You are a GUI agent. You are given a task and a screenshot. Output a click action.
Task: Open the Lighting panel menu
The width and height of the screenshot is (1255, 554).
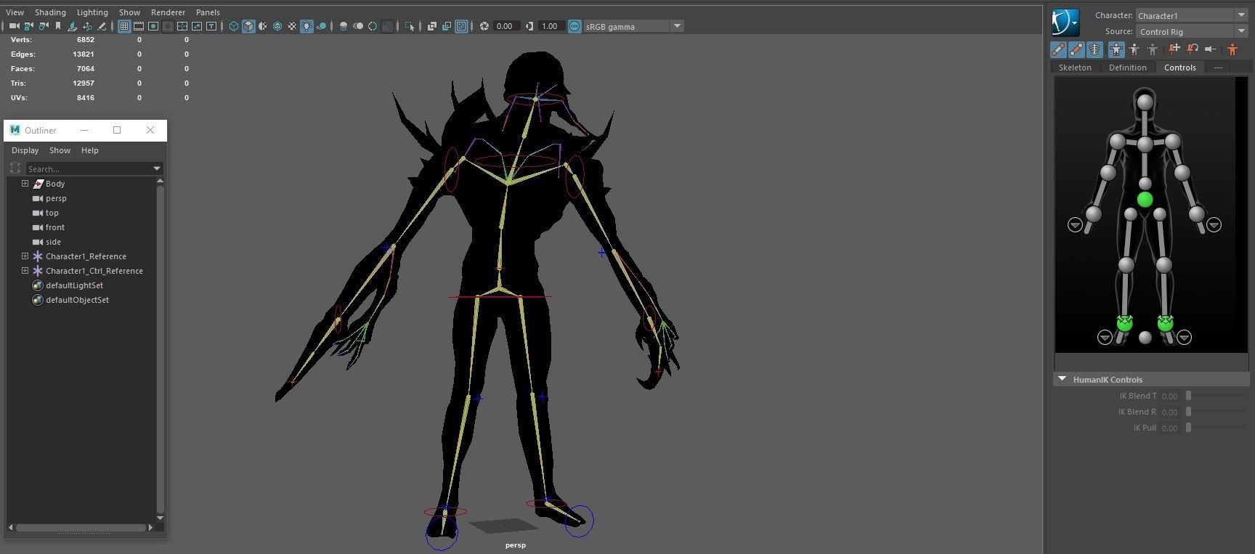92,12
